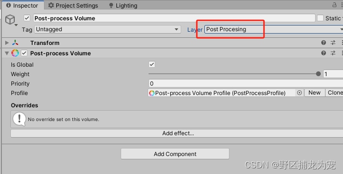This screenshot has width=343, height=174.
Task: Open the Layer dropdown Post Procesing
Action: 273,29
